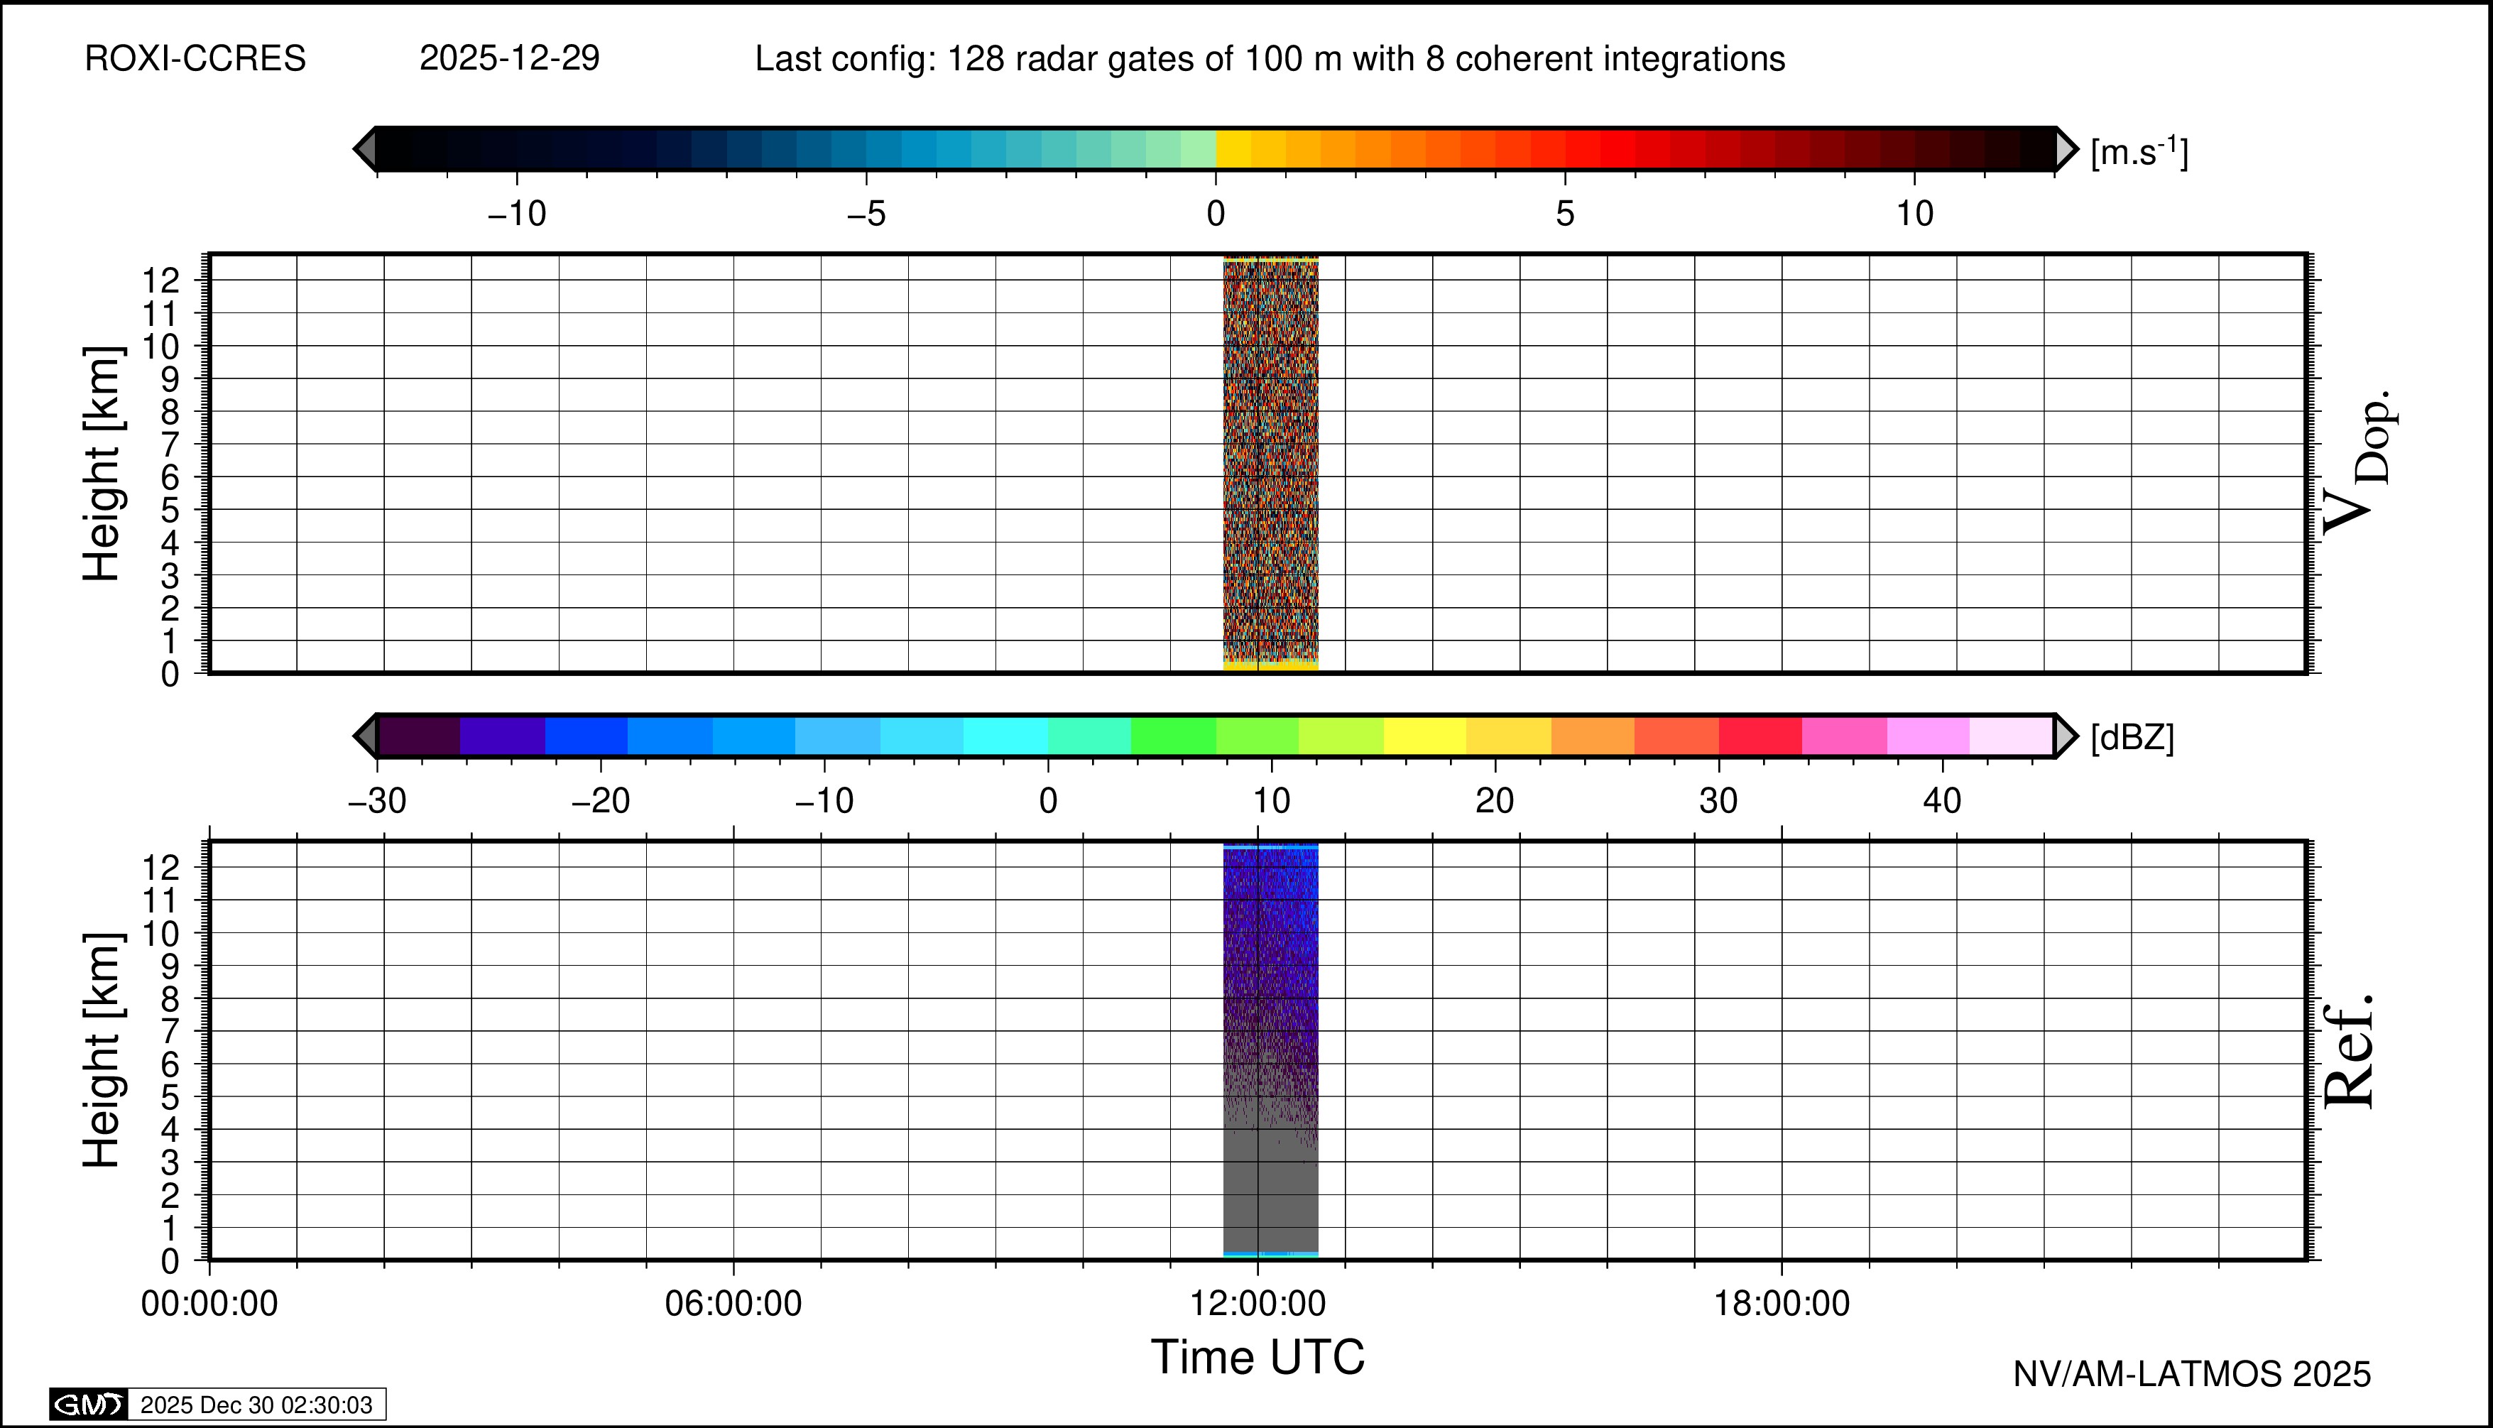
Task: Click the bright red section of the velocity colorbar
Action: pyautogui.click(x=1618, y=149)
